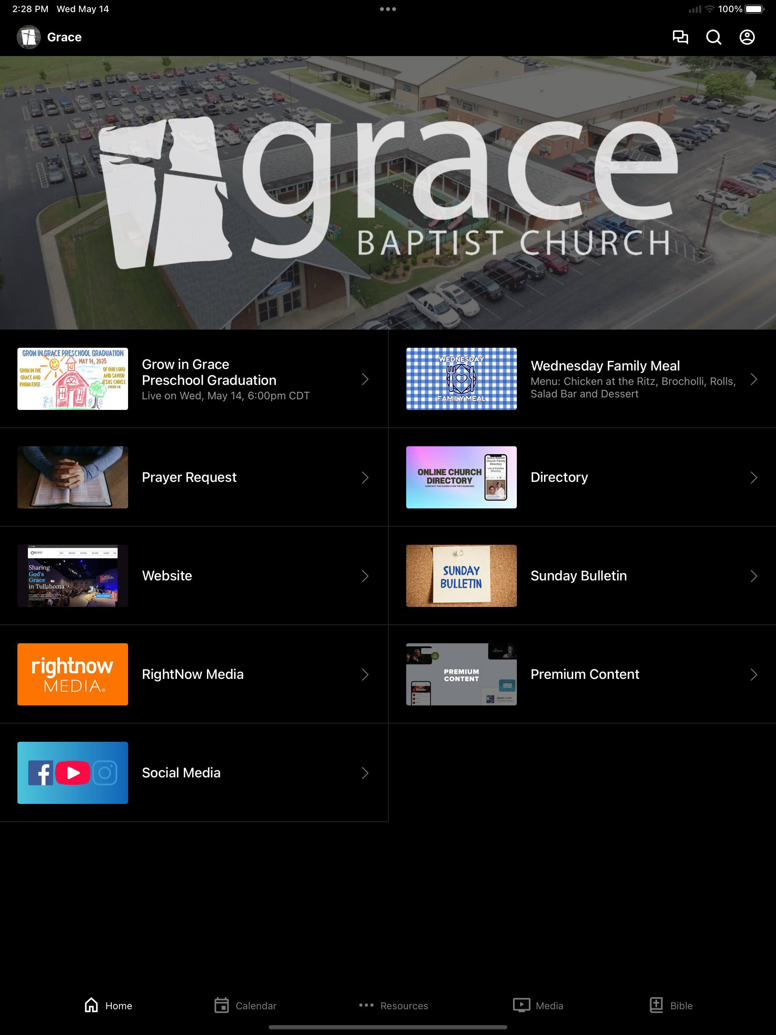Screen dimensions: 776x1035
Task: Tap the 'Menu: Chicken at the Ritz' description
Action: click(633, 388)
